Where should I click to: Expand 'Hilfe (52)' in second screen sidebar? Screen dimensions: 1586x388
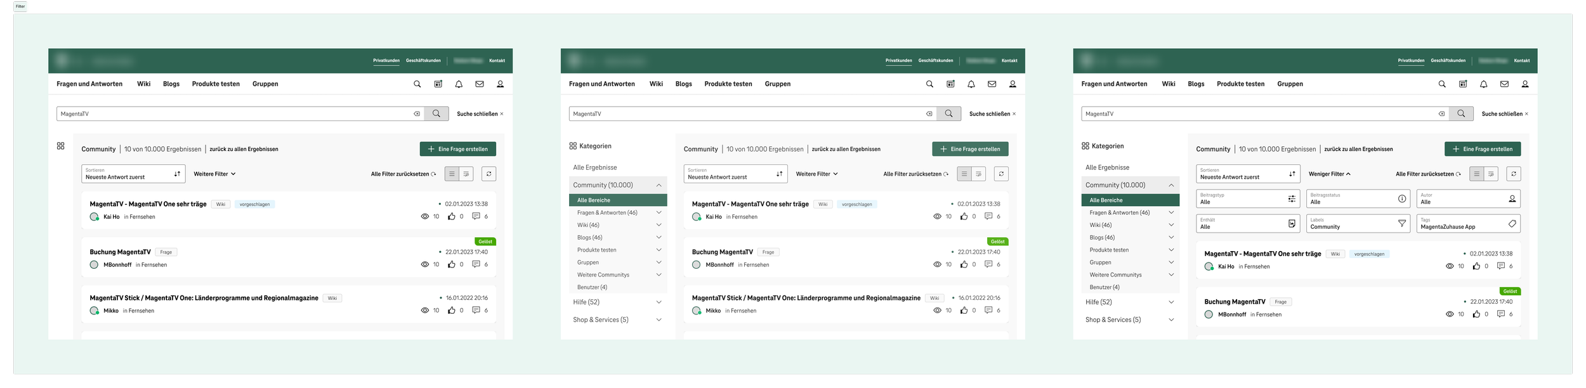[x=618, y=302]
